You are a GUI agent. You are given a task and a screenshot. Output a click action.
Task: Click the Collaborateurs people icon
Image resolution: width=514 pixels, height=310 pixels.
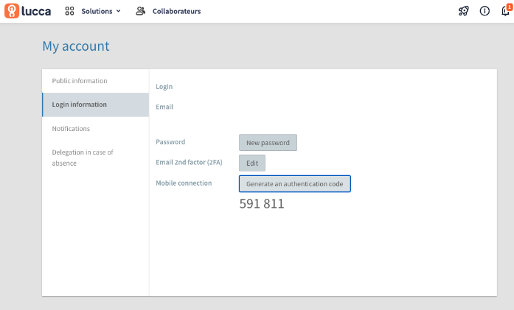[x=140, y=11]
